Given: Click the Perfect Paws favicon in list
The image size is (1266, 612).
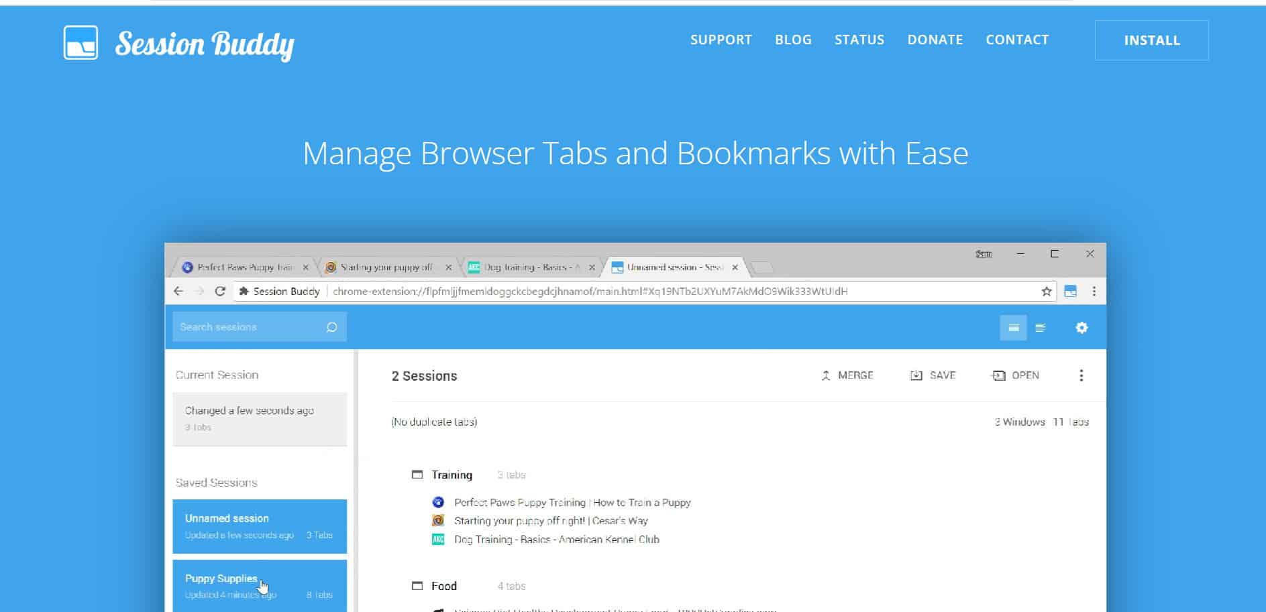Looking at the screenshot, I should [438, 502].
